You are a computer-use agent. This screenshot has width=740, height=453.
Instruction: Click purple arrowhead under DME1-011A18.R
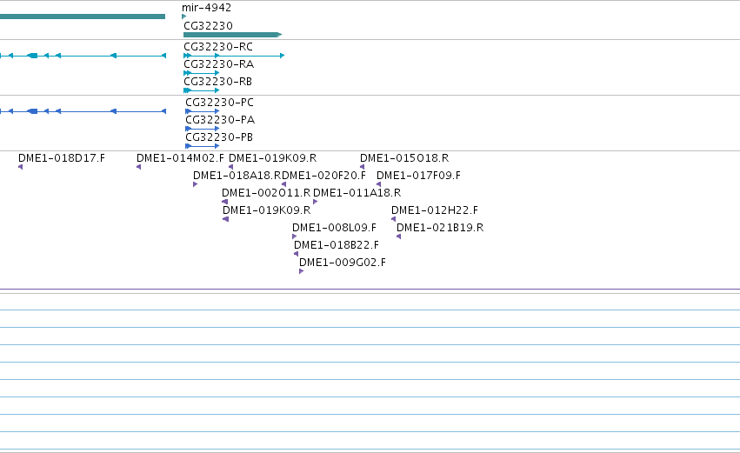click(316, 202)
